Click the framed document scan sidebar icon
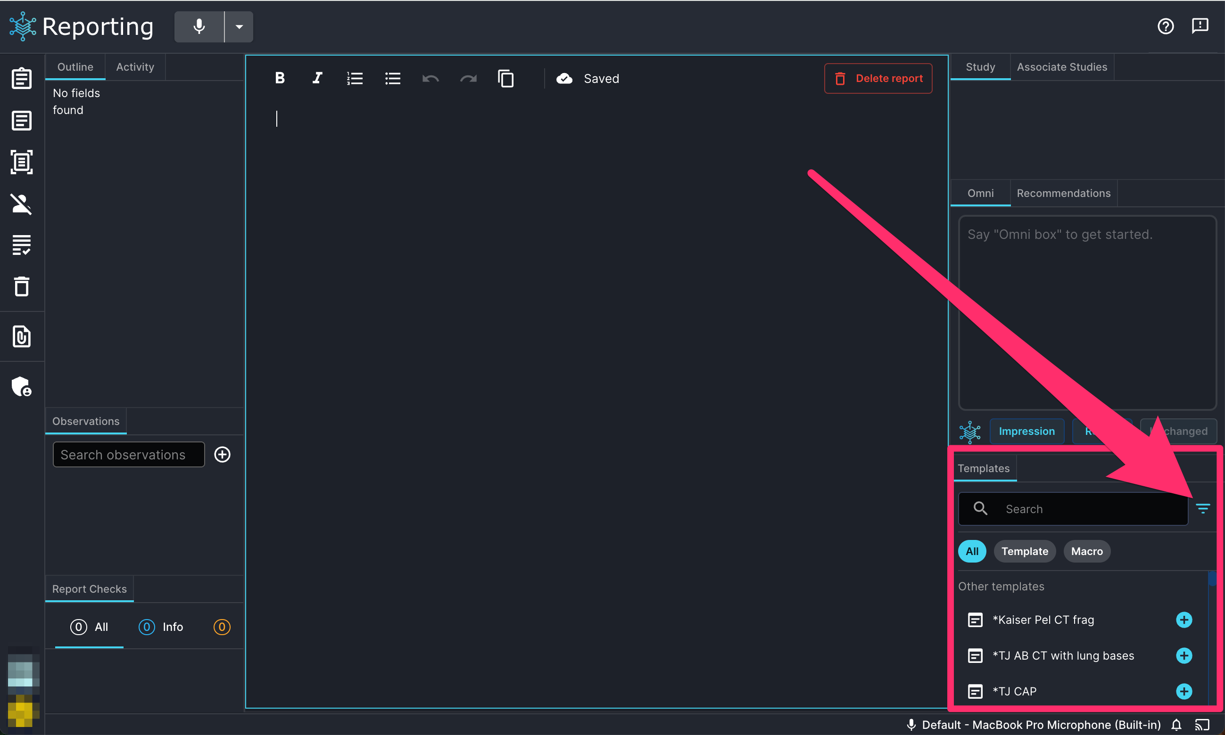Screen dimensions: 1225x735 [x=21, y=162]
